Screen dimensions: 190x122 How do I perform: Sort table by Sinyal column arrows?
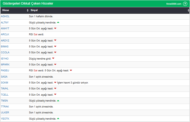(188, 10)
